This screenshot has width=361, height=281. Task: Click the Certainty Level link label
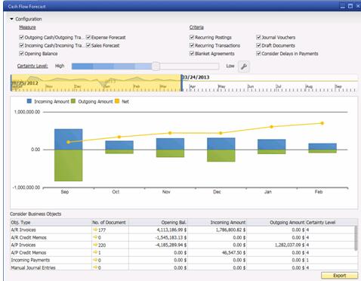coord(32,66)
